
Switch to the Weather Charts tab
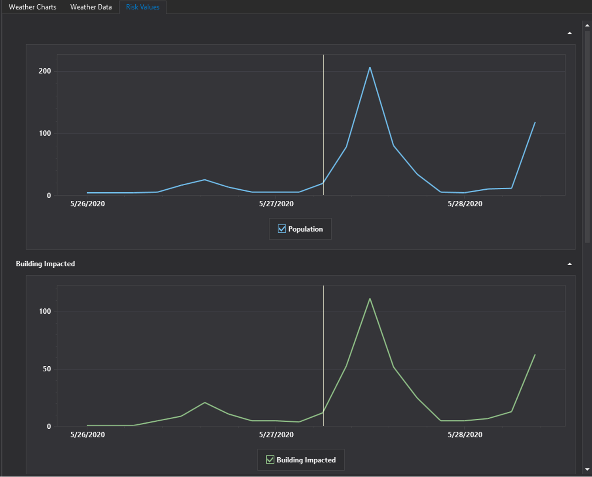tap(32, 7)
